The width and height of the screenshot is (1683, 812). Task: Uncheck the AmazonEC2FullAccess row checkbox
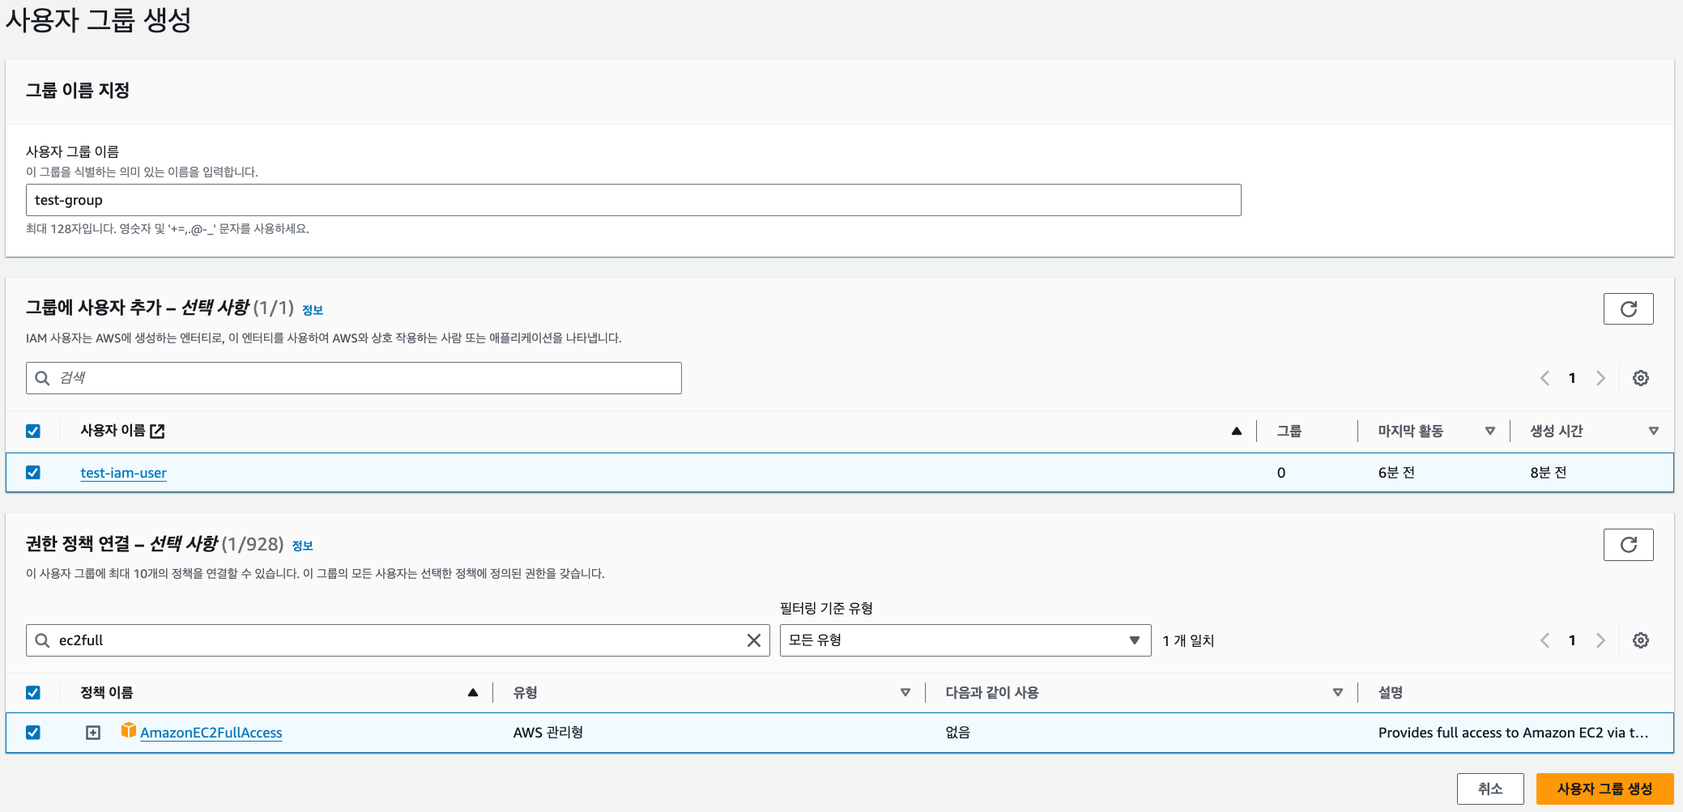tap(33, 732)
